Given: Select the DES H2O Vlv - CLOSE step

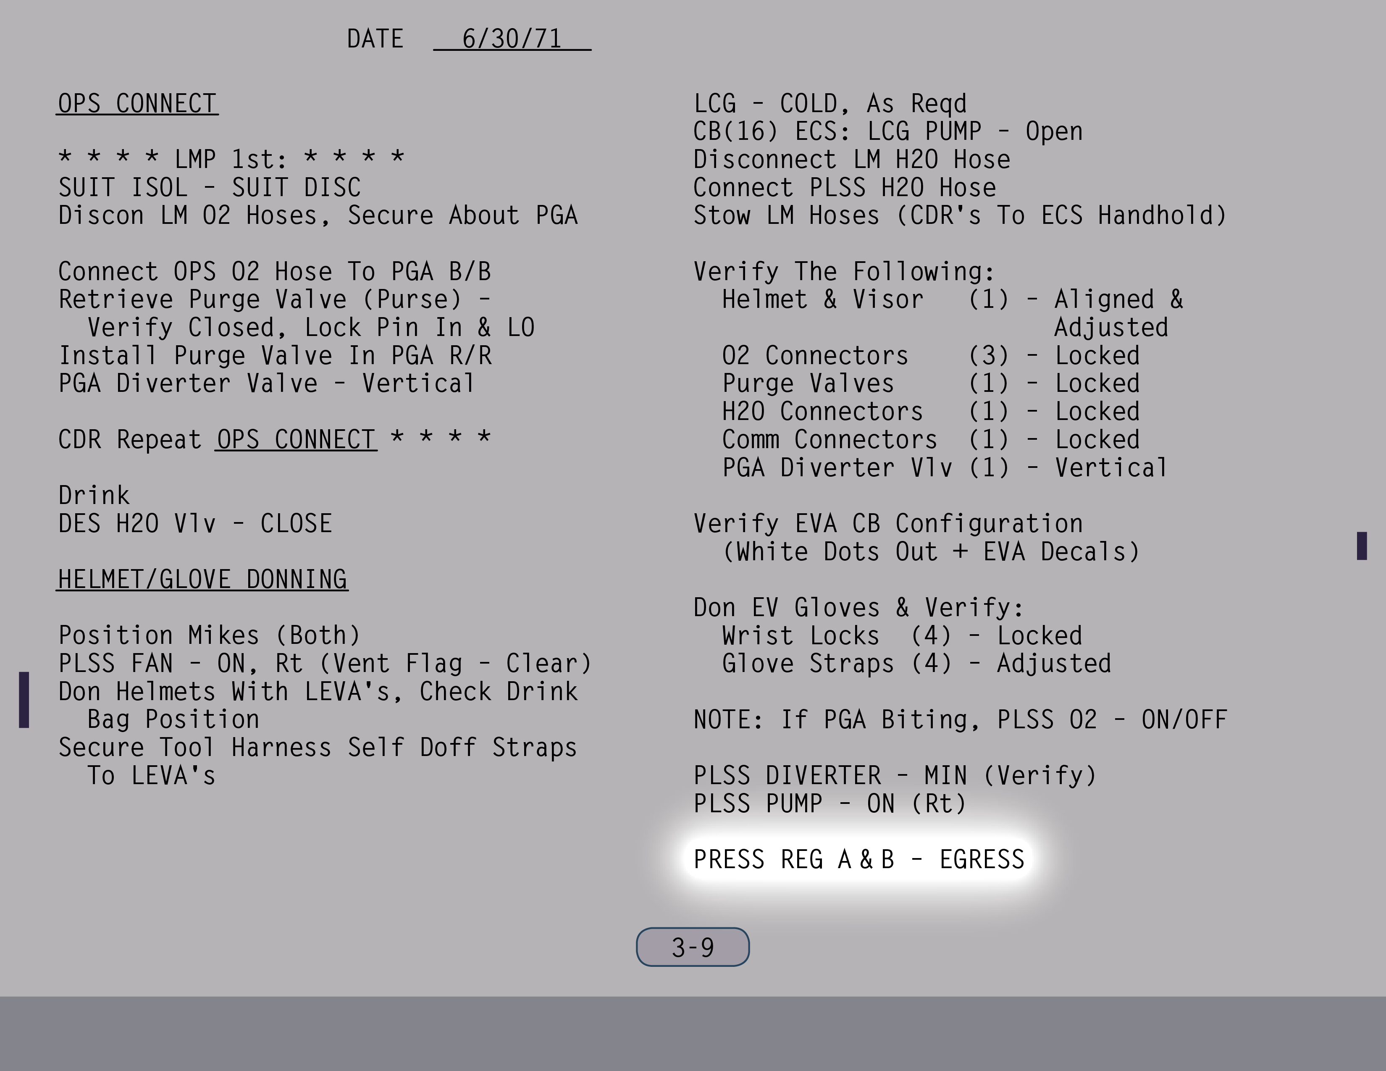Looking at the screenshot, I should click(x=195, y=523).
